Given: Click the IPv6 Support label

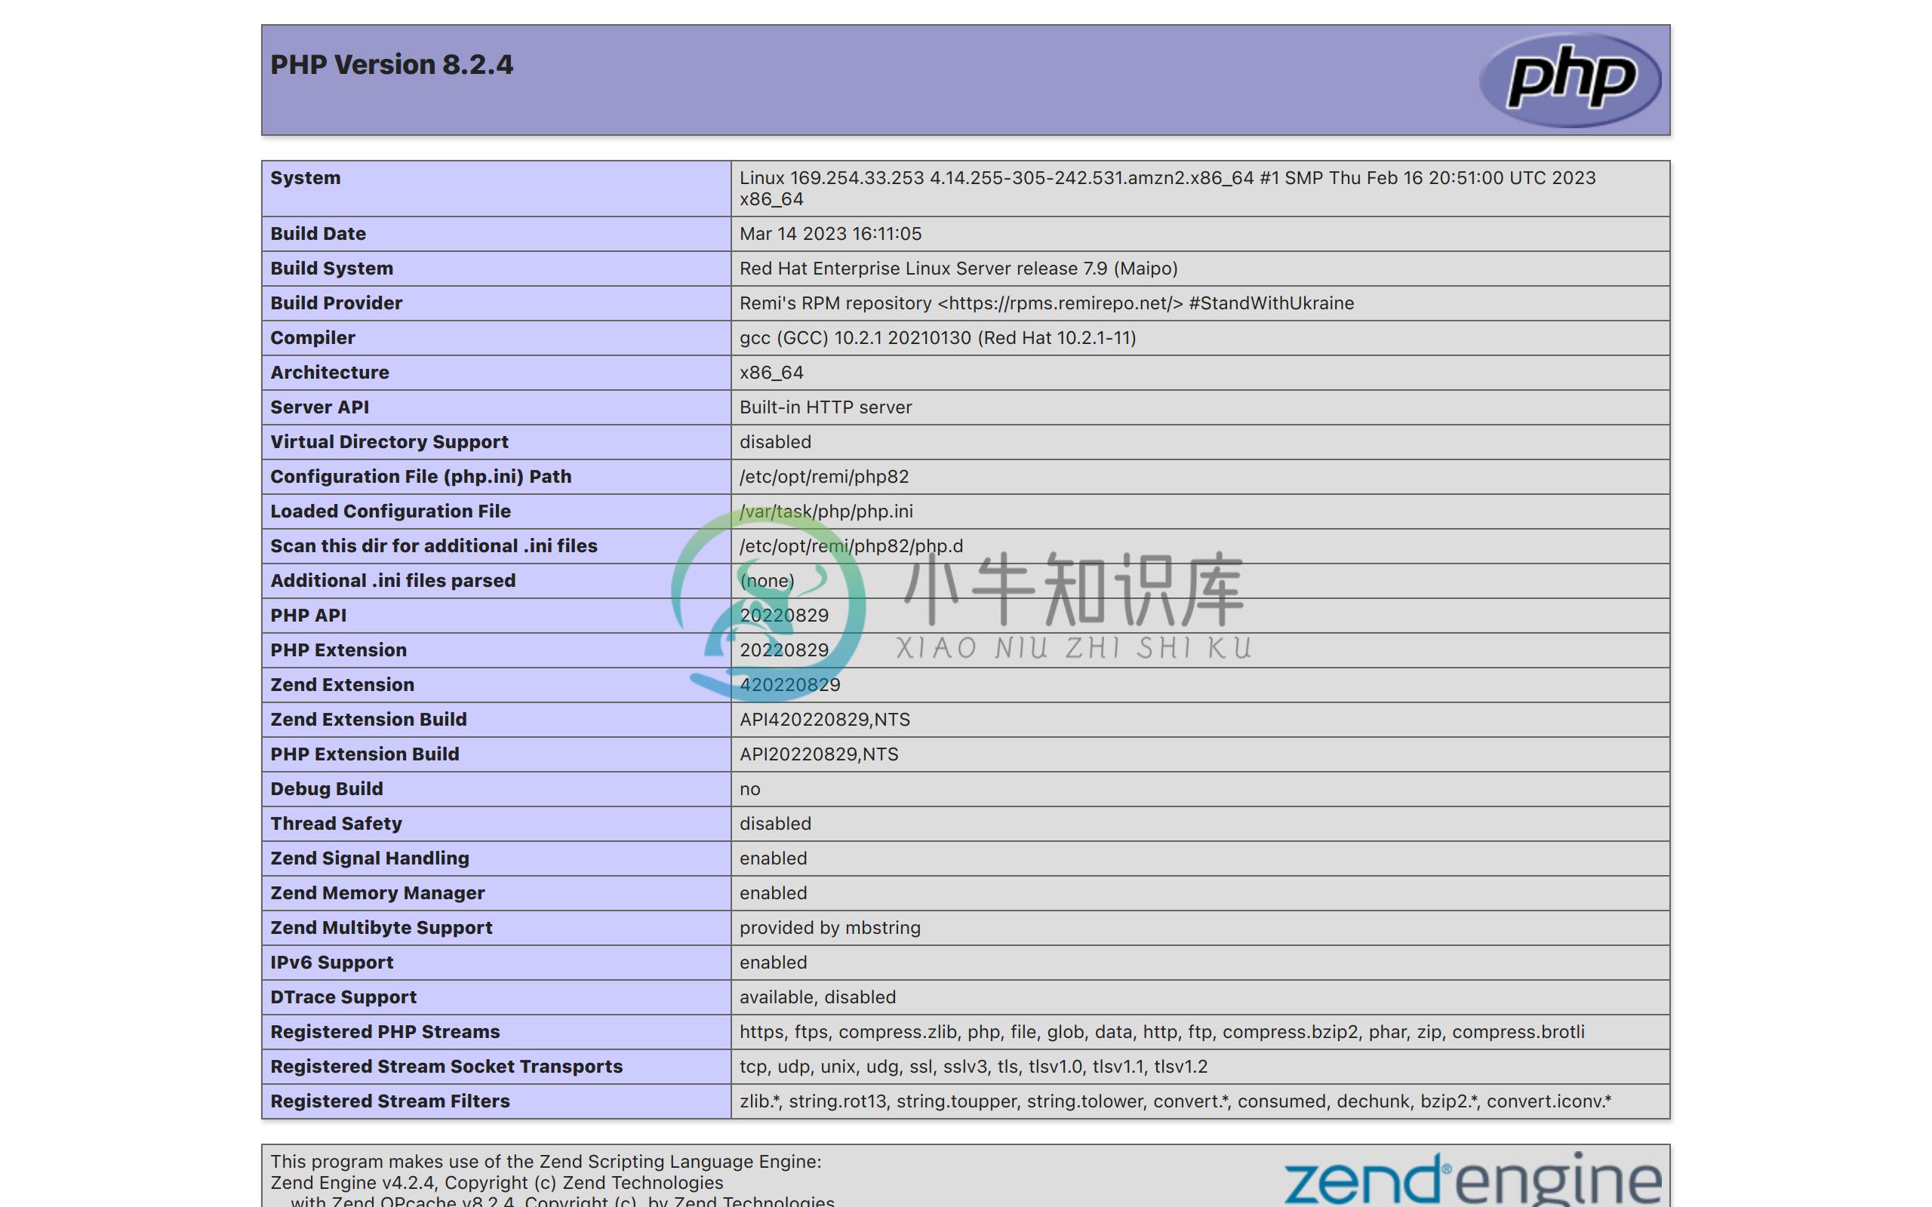Looking at the screenshot, I should [331, 963].
